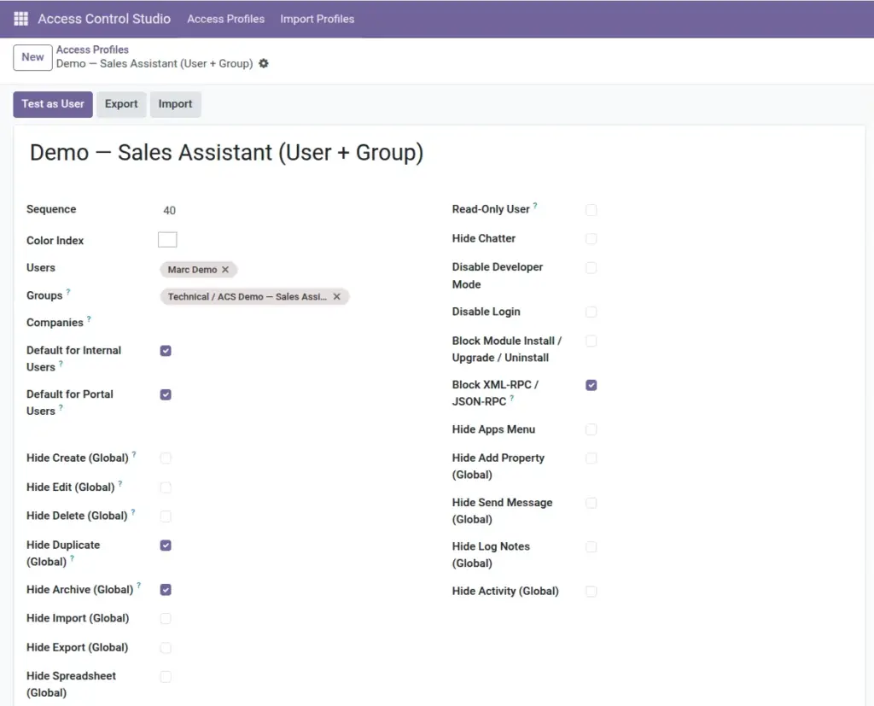
Task: Show help for Hide Create (Global)
Action: 134,454
